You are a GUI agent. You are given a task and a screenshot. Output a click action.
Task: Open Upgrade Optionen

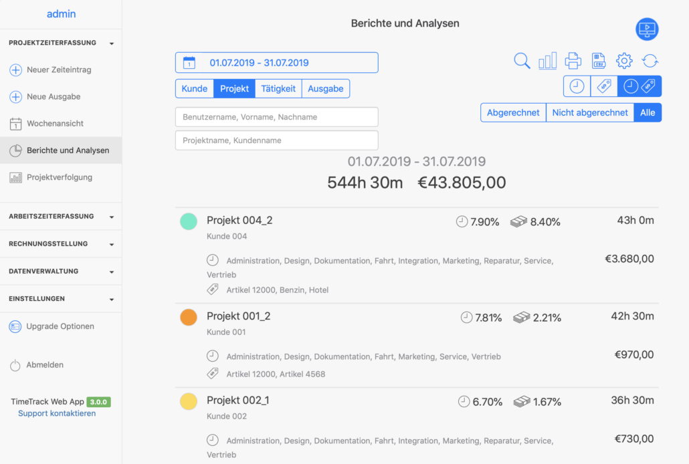pos(60,326)
